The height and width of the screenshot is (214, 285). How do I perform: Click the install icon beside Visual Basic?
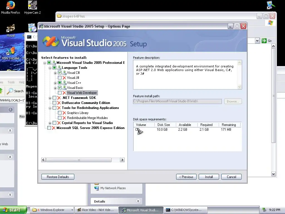(64, 88)
